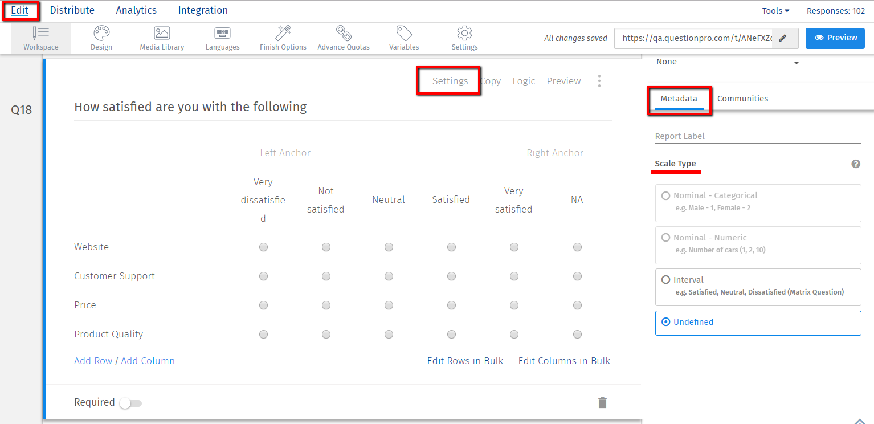Enable the Required toggle for Q18
Image resolution: width=874 pixels, height=424 pixels.
[x=130, y=403]
